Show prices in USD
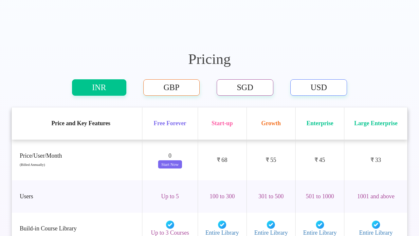This screenshot has height=236, width=419. pyautogui.click(x=319, y=88)
